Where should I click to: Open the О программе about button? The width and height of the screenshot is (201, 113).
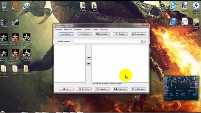coord(138,34)
